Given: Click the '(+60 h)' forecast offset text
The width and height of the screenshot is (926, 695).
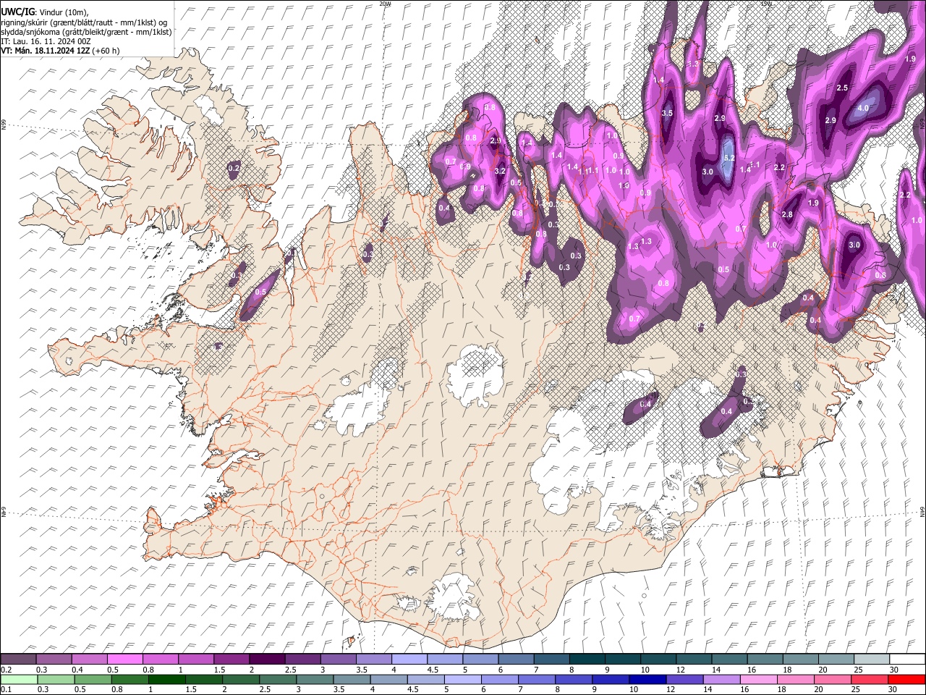Looking at the screenshot, I should (x=106, y=51).
